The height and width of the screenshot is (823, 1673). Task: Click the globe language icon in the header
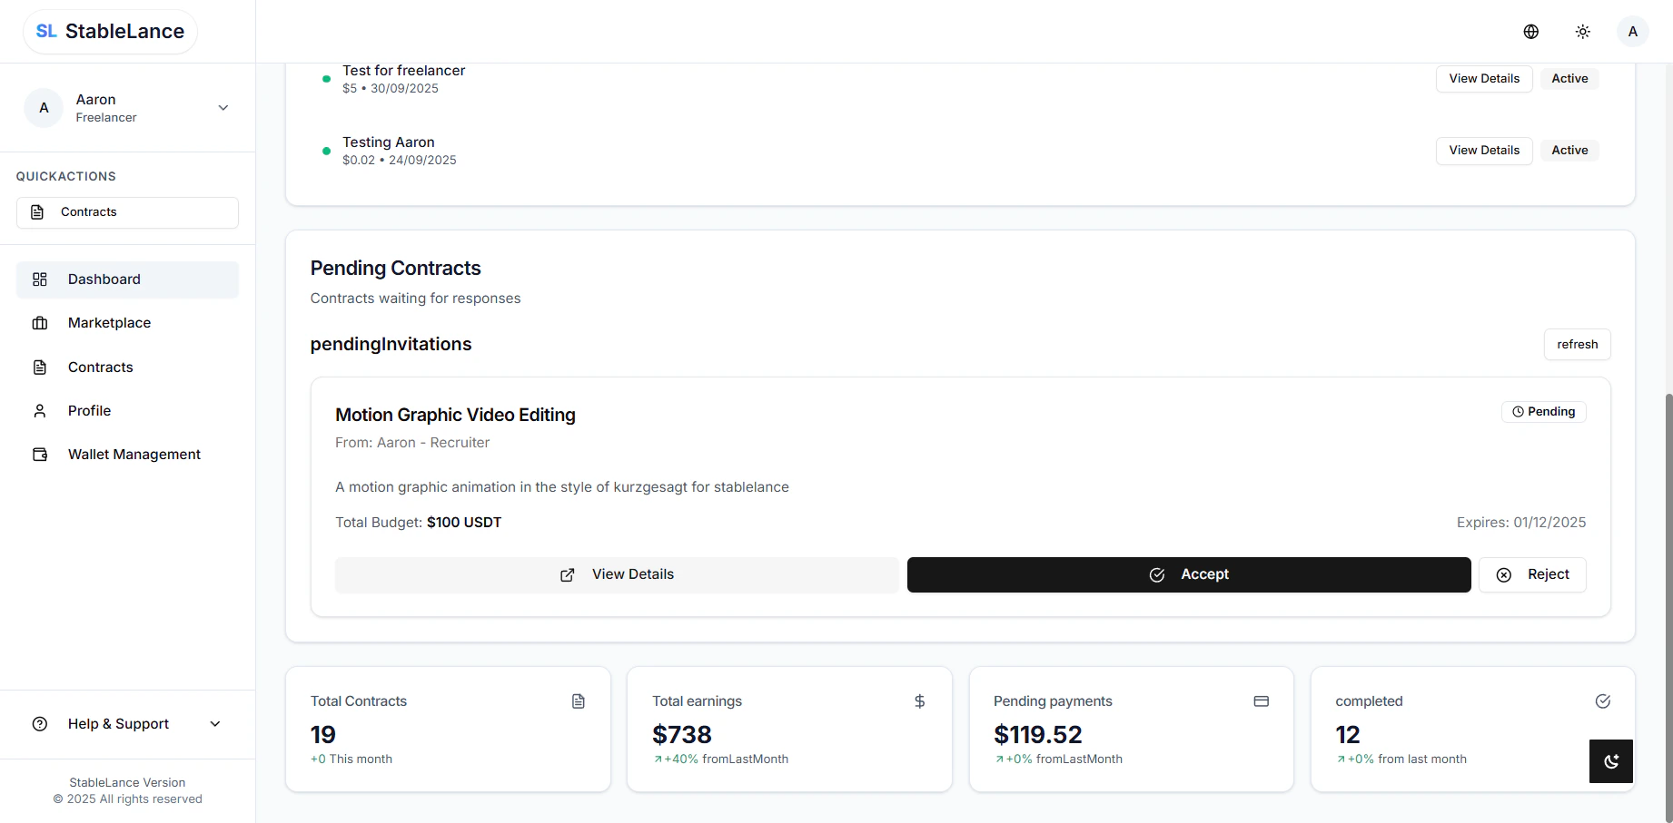click(1531, 31)
